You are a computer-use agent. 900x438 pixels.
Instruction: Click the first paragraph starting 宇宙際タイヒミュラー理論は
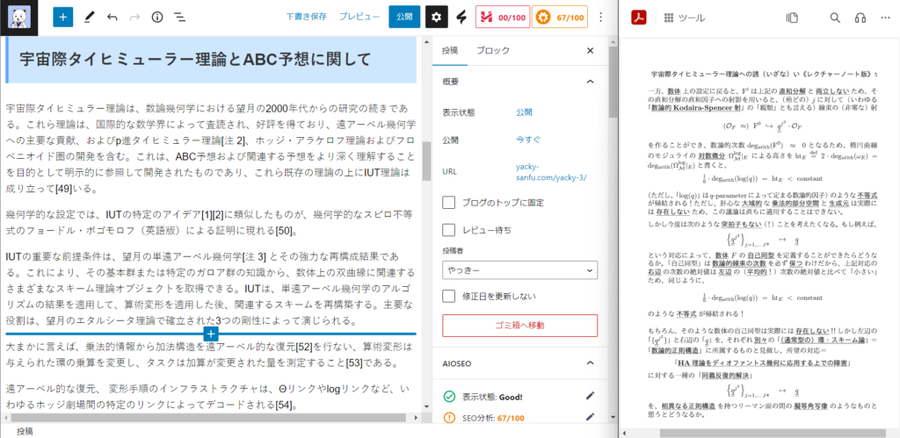click(211, 148)
